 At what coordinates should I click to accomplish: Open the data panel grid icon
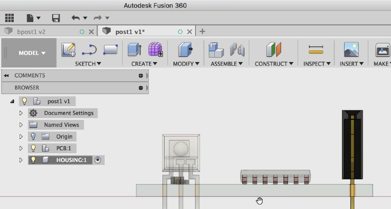point(10,18)
